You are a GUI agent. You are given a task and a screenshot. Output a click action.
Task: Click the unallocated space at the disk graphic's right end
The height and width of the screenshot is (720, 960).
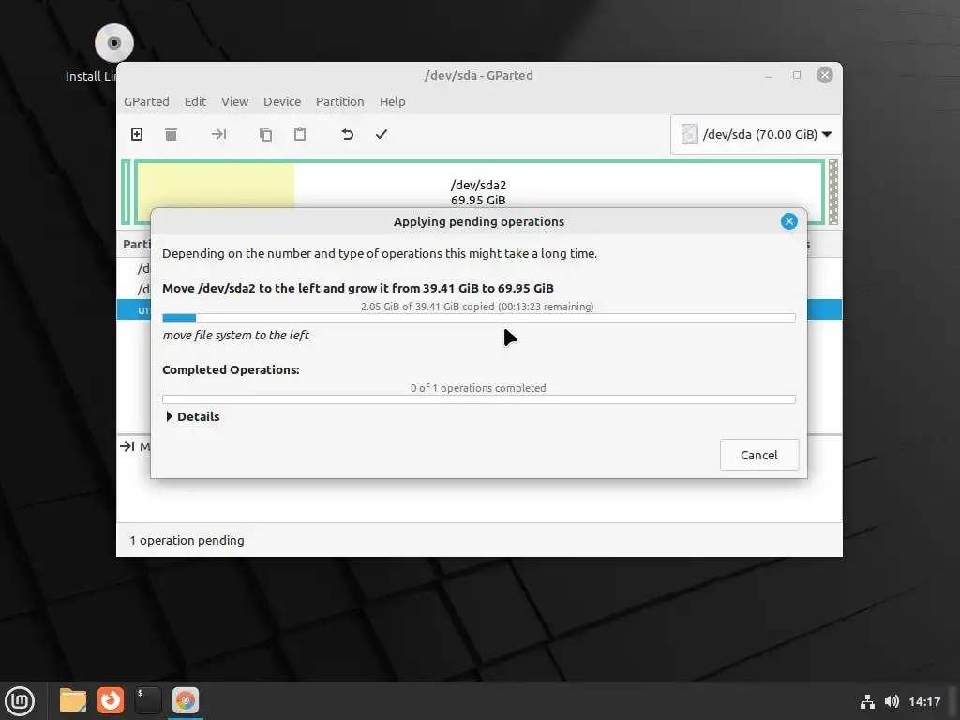click(833, 192)
